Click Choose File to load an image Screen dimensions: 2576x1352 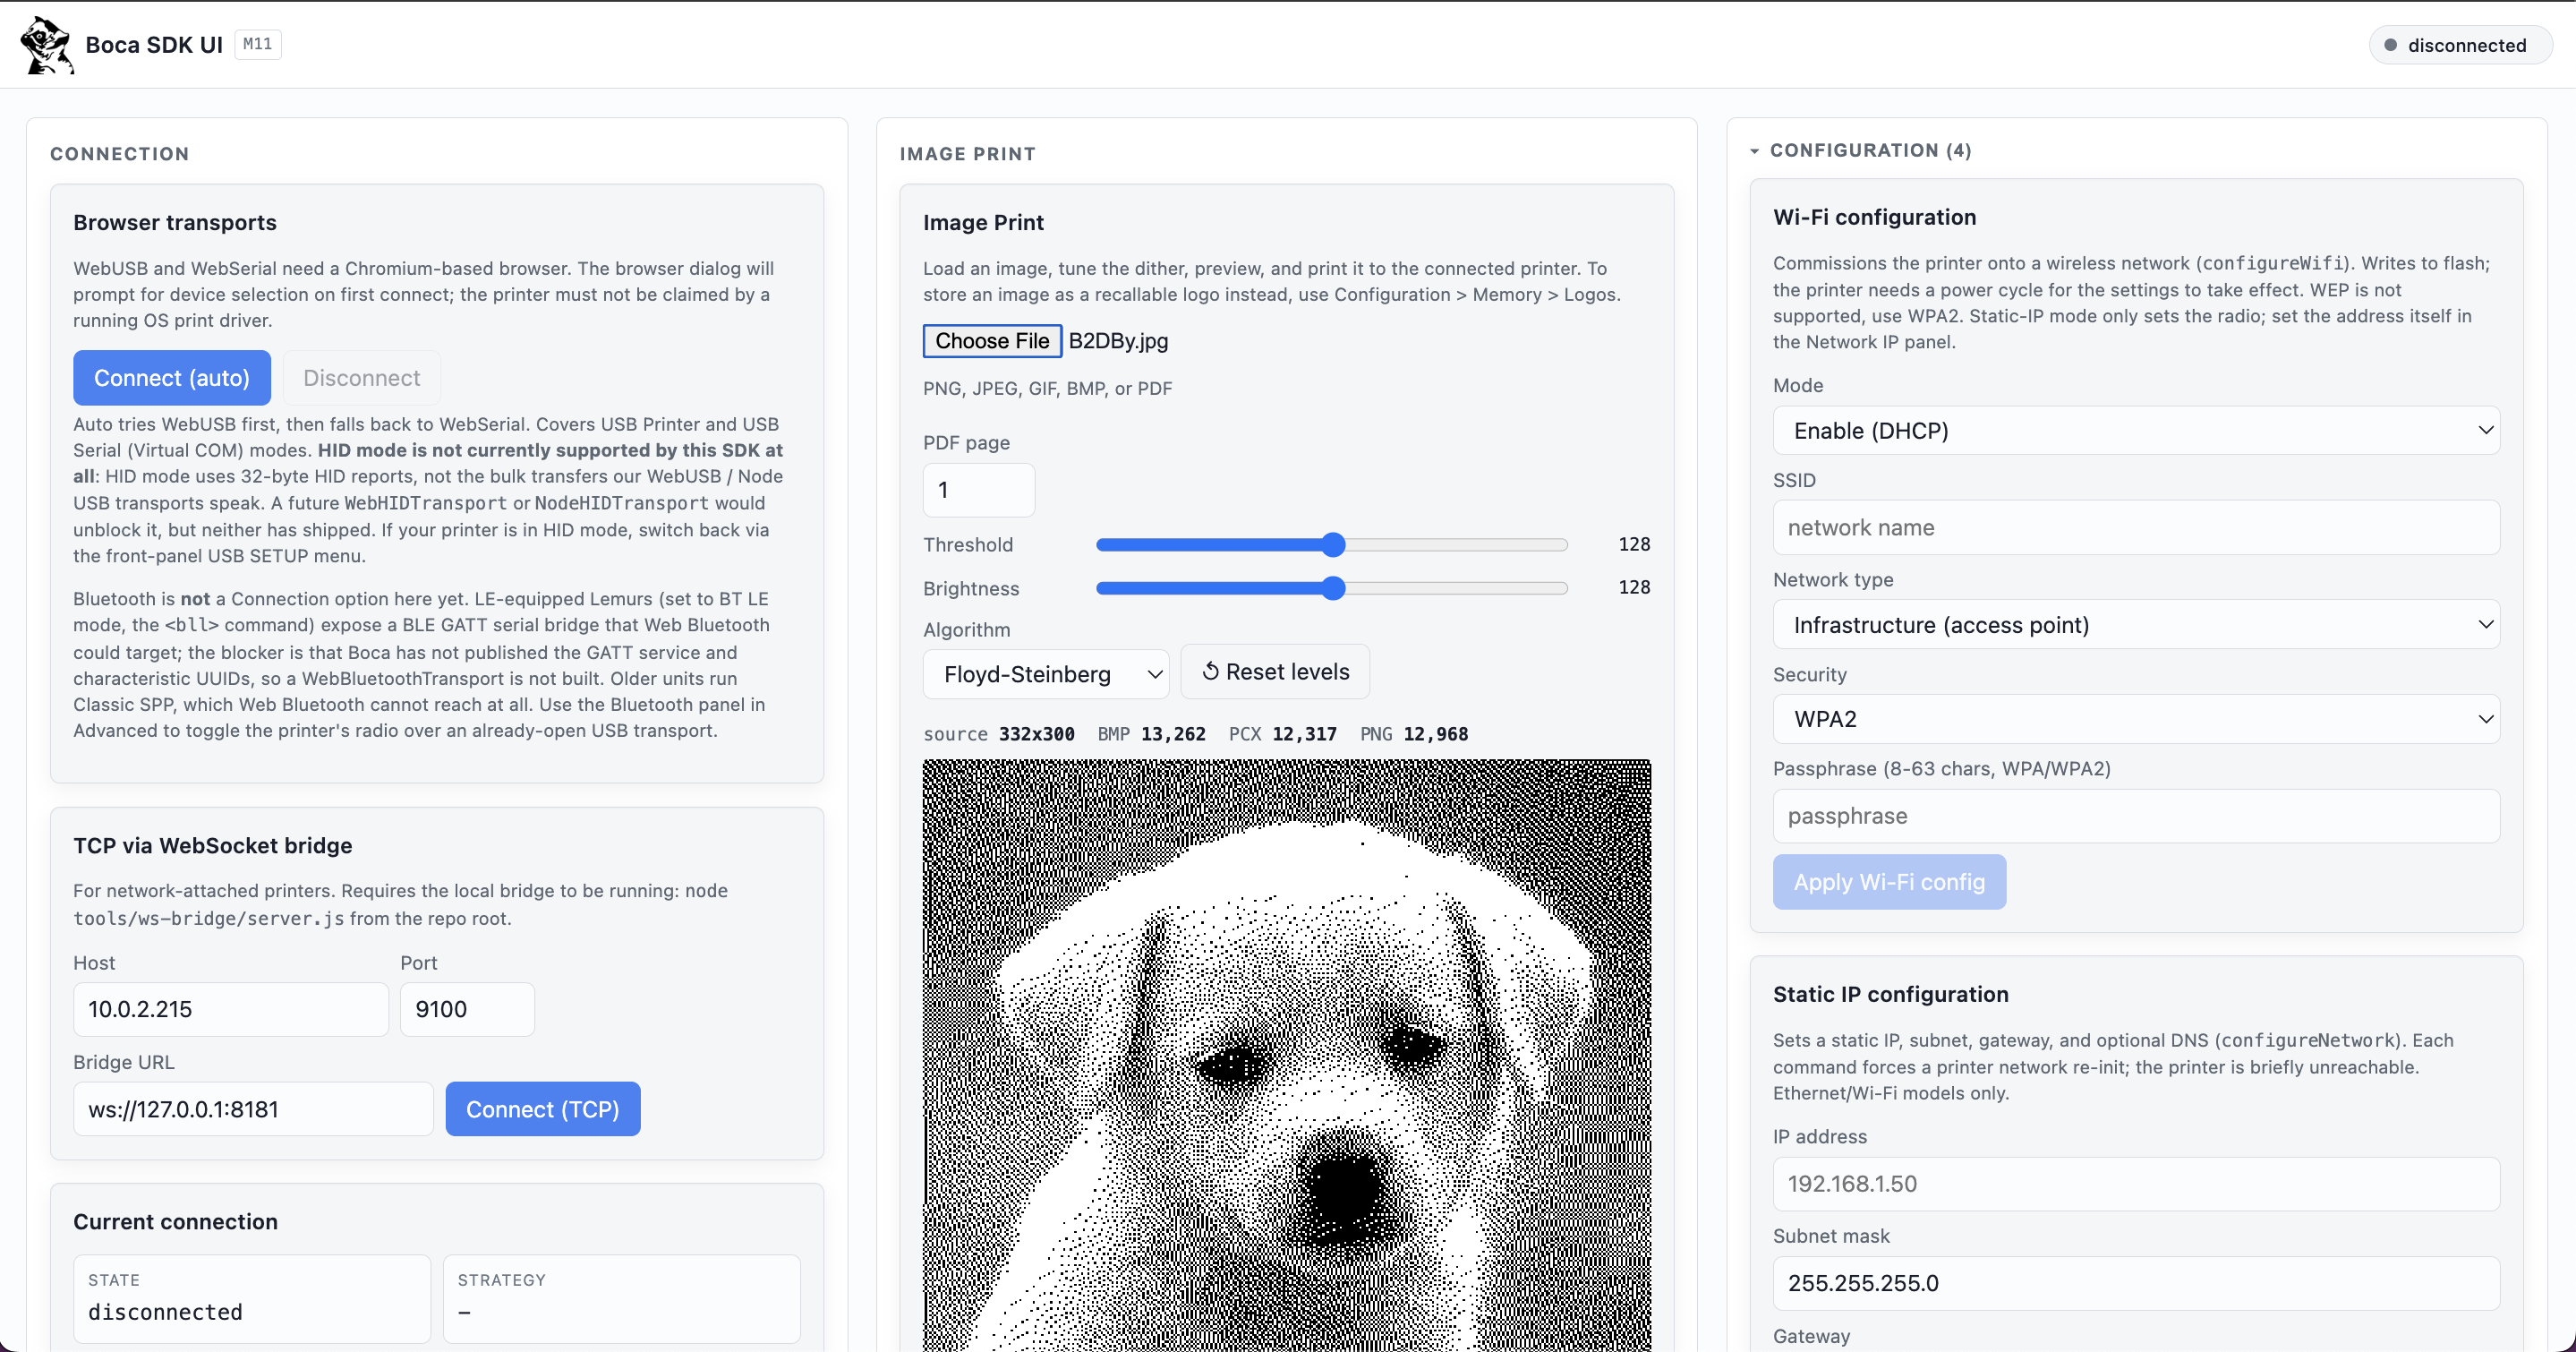pos(992,341)
